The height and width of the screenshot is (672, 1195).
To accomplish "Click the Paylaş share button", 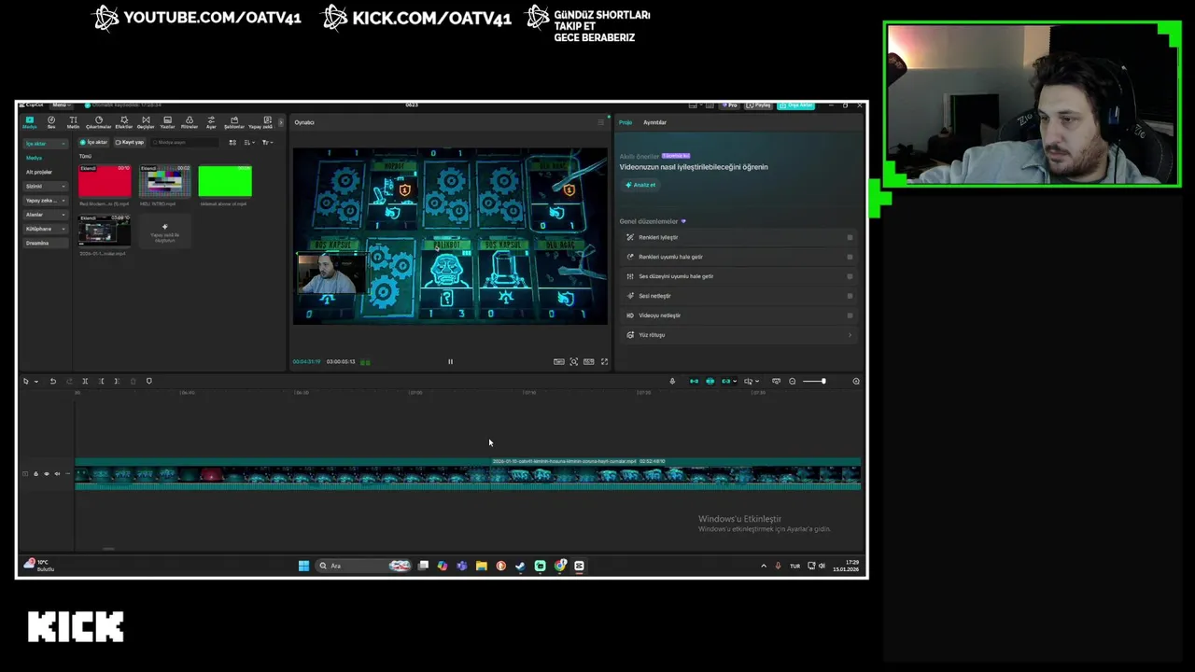I will [x=759, y=105].
